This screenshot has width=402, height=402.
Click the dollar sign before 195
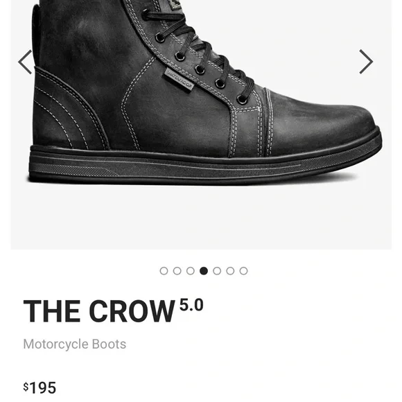point(26,386)
